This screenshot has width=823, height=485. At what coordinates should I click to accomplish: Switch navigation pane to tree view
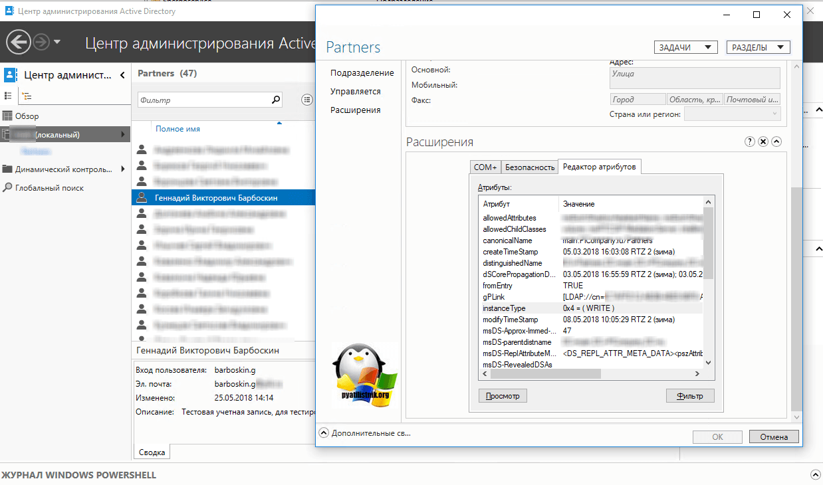tap(27, 96)
